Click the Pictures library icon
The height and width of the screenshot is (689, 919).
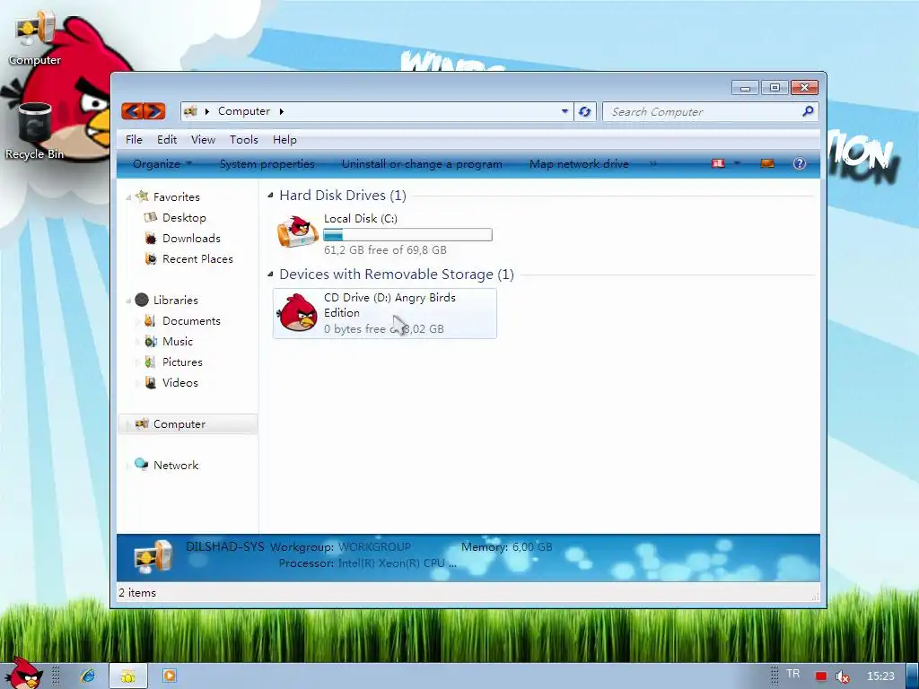coord(151,362)
